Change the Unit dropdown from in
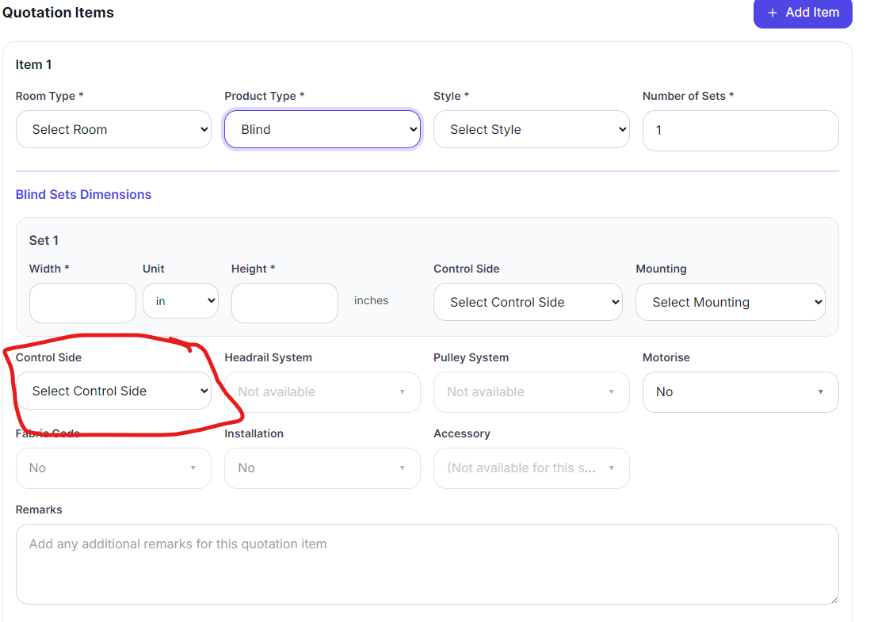 (180, 302)
